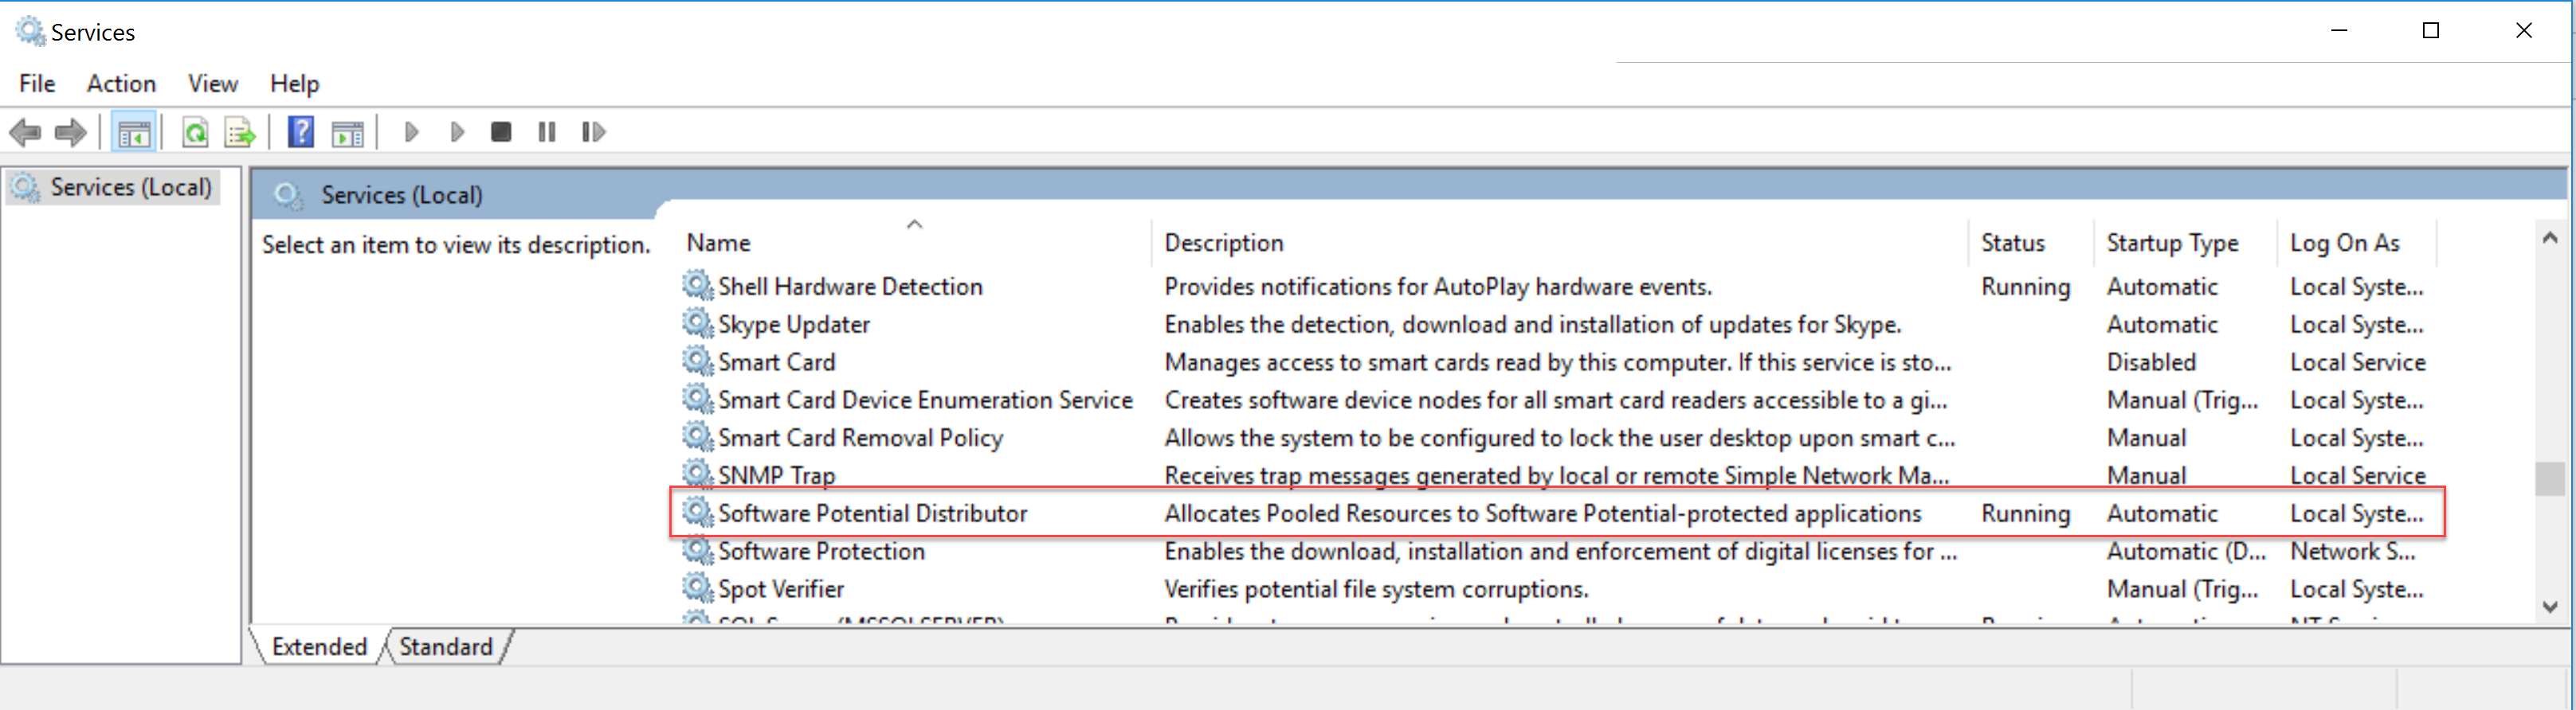This screenshot has height=710, width=2576.
Task: Click 'Network S...' log on value
Action: tap(2352, 552)
